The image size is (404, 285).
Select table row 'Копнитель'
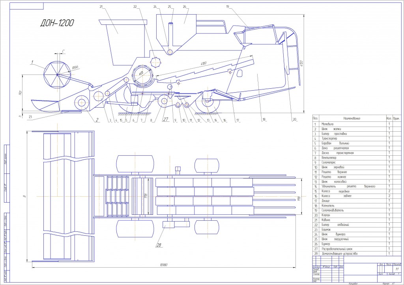tap(357, 206)
